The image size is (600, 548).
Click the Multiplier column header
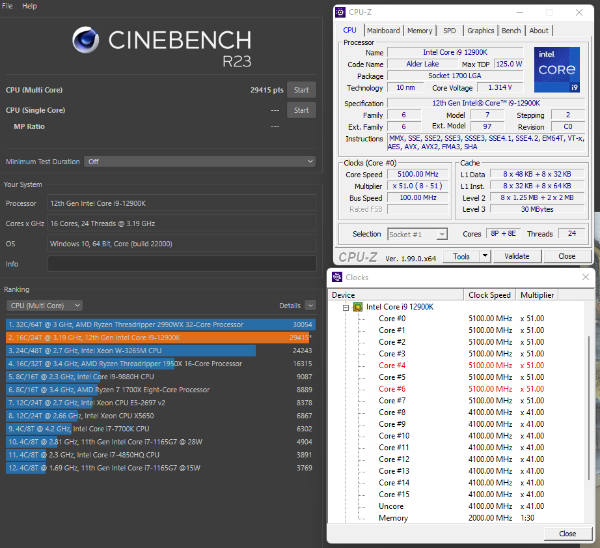(x=537, y=295)
